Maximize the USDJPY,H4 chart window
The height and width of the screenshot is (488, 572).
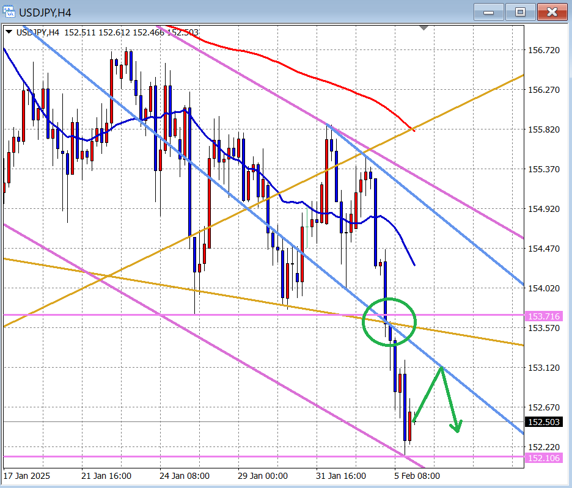(x=520, y=12)
